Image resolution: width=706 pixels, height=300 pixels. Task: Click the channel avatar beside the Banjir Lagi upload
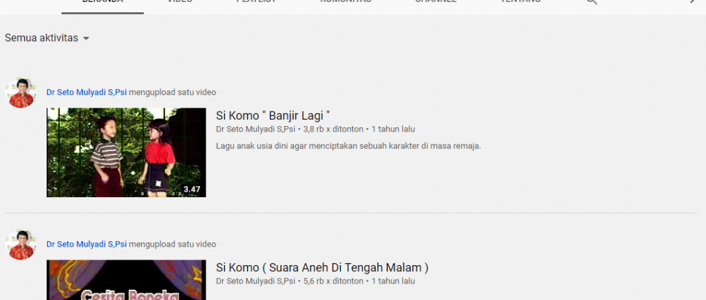21,92
